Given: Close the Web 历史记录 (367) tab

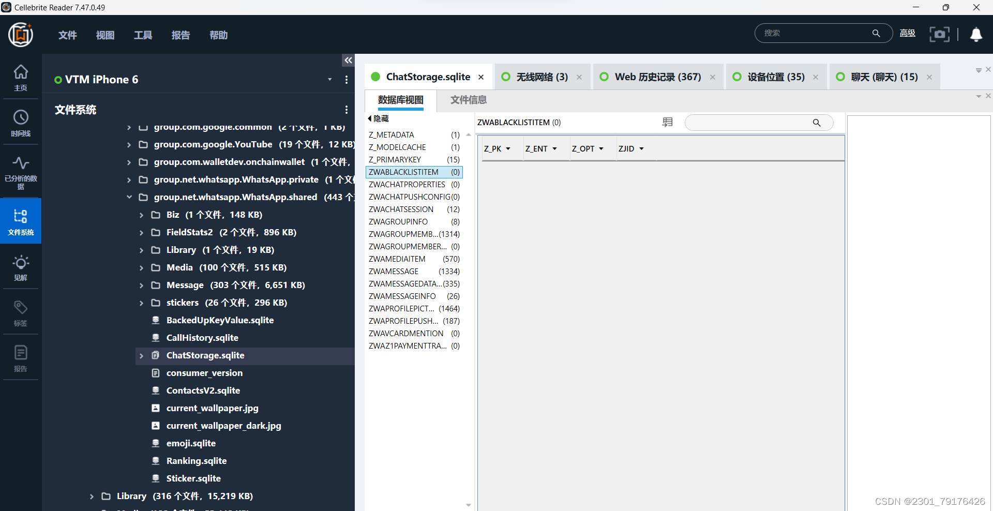Looking at the screenshot, I should (713, 77).
